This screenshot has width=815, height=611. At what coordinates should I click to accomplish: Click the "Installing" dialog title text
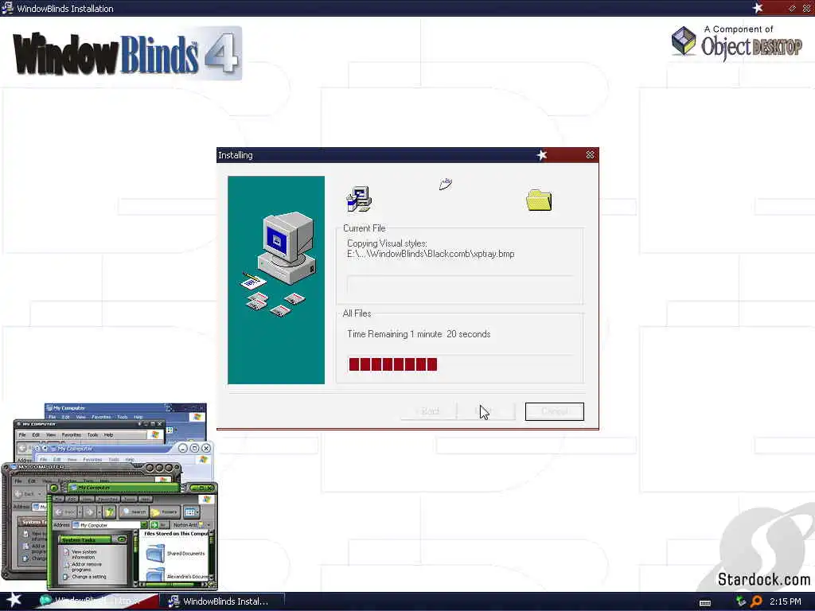(x=235, y=155)
